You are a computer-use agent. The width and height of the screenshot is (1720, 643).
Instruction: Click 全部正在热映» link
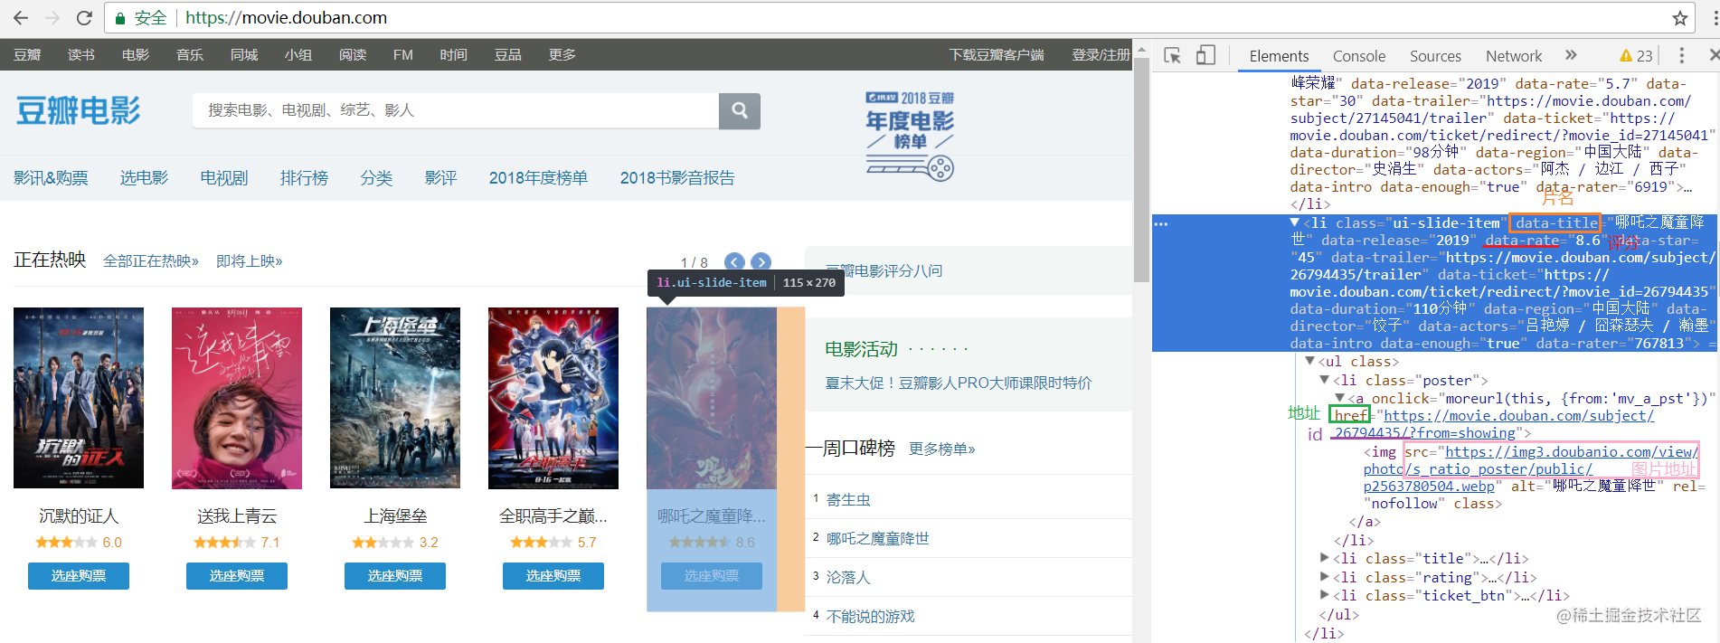coord(151,261)
